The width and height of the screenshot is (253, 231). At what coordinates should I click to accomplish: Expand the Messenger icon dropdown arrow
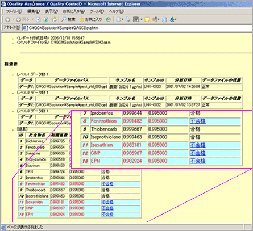point(159,19)
